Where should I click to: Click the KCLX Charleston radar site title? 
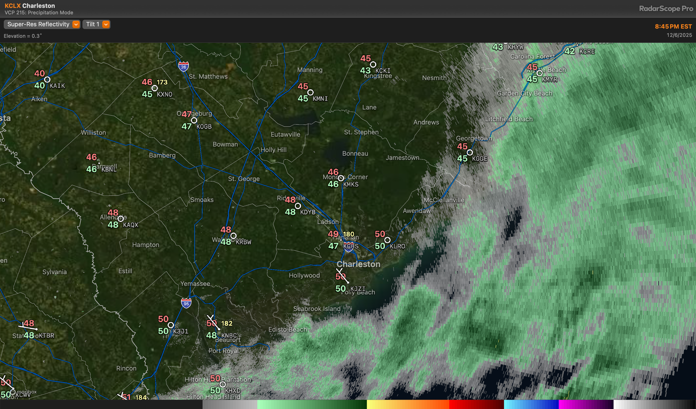pos(30,6)
